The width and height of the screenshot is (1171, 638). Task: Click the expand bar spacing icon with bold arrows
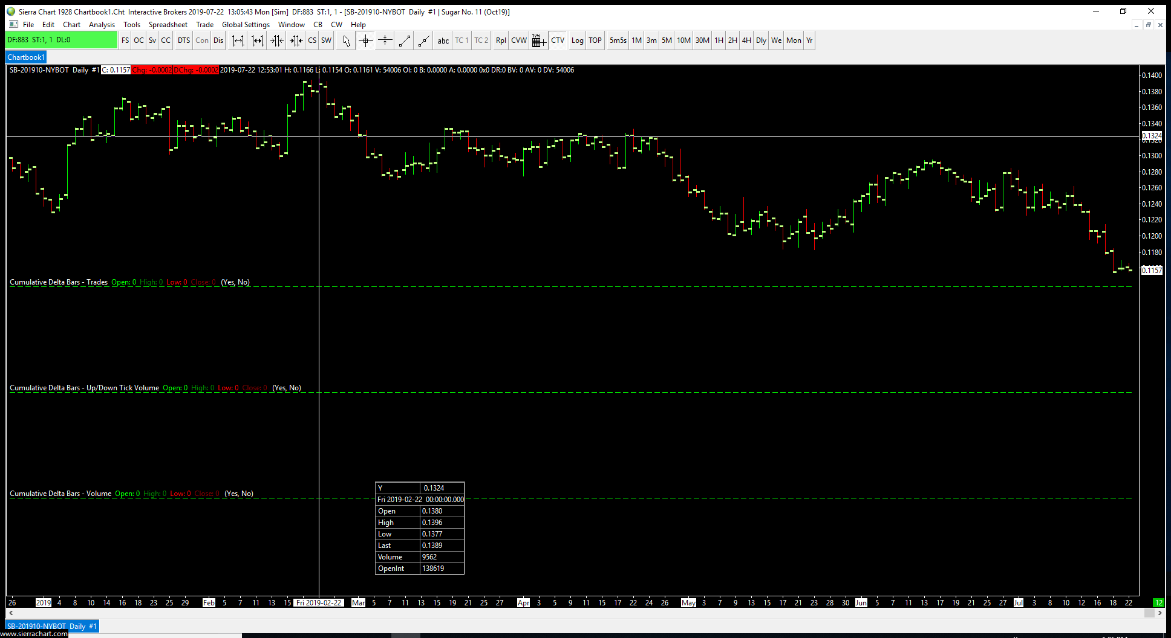[258, 40]
